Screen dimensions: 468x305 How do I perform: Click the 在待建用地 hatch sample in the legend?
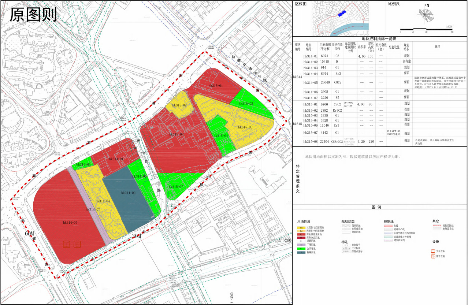pos(346,229)
